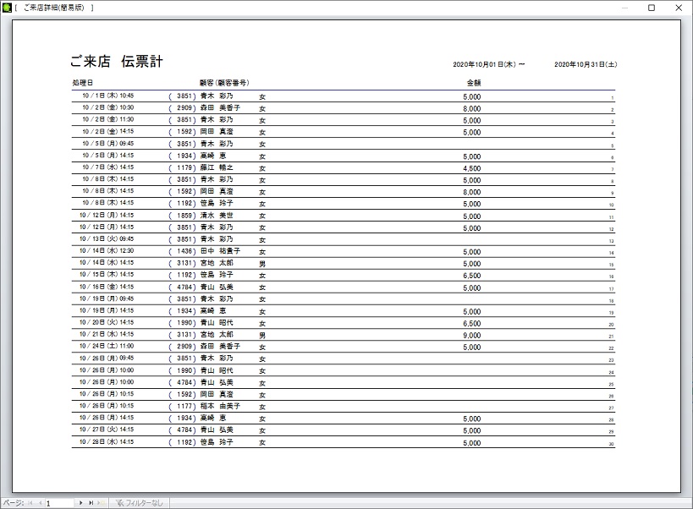The width and height of the screenshot is (693, 509).
Task: Click 青山 昭代 in the 10/20日 row
Action: tap(217, 323)
